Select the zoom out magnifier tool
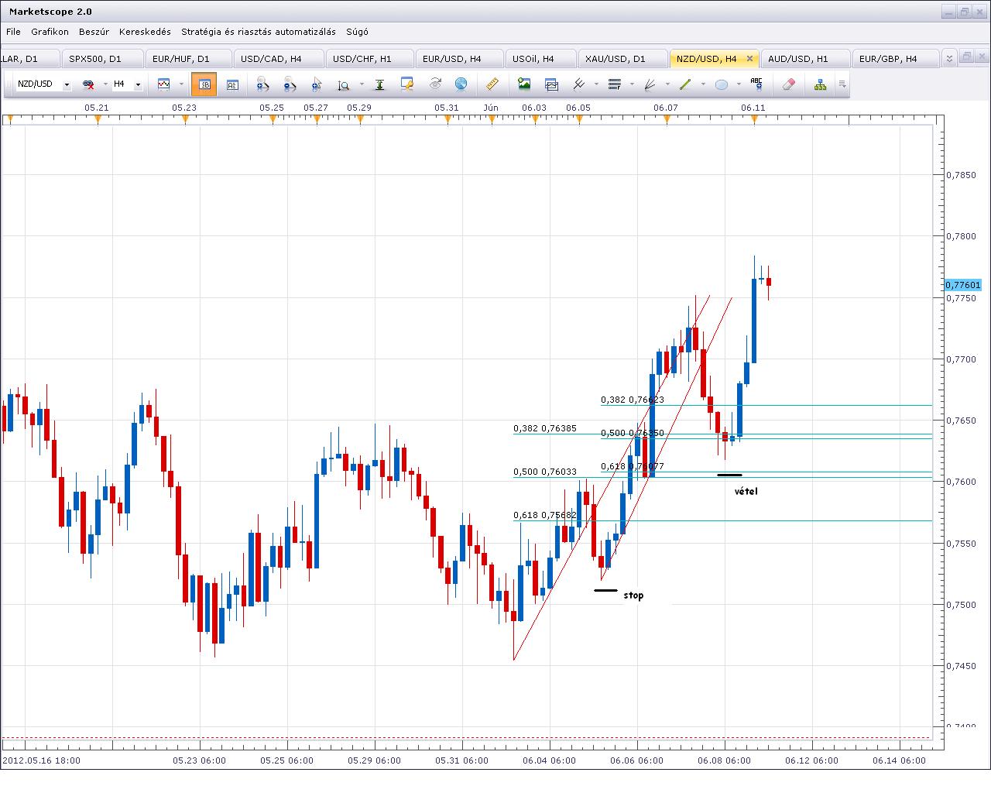 coord(290,84)
